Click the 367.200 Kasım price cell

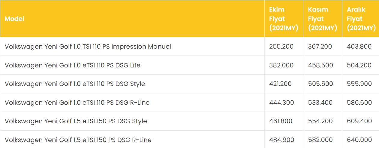tap(320, 47)
